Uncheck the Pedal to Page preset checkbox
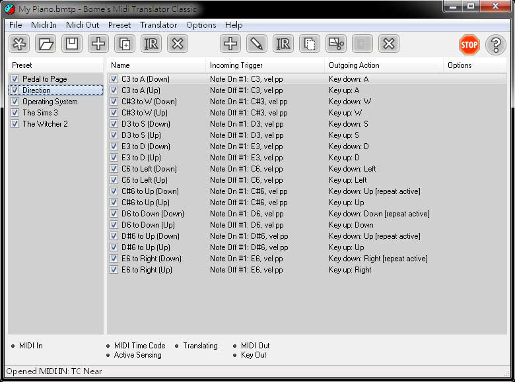Image resolution: width=515 pixels, height=382 pixels. pyautogui.click(x=15, y=79)
